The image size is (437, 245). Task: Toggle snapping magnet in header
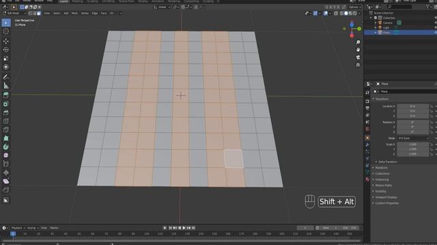tap(183, 7)
